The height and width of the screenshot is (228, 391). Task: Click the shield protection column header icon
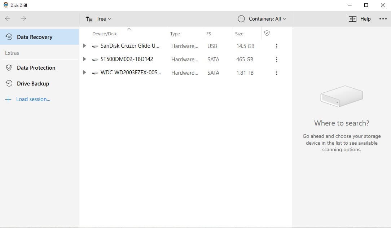coord(267,33)
